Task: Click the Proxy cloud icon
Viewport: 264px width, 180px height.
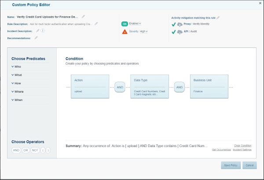Action: click(x=180, y=24)
